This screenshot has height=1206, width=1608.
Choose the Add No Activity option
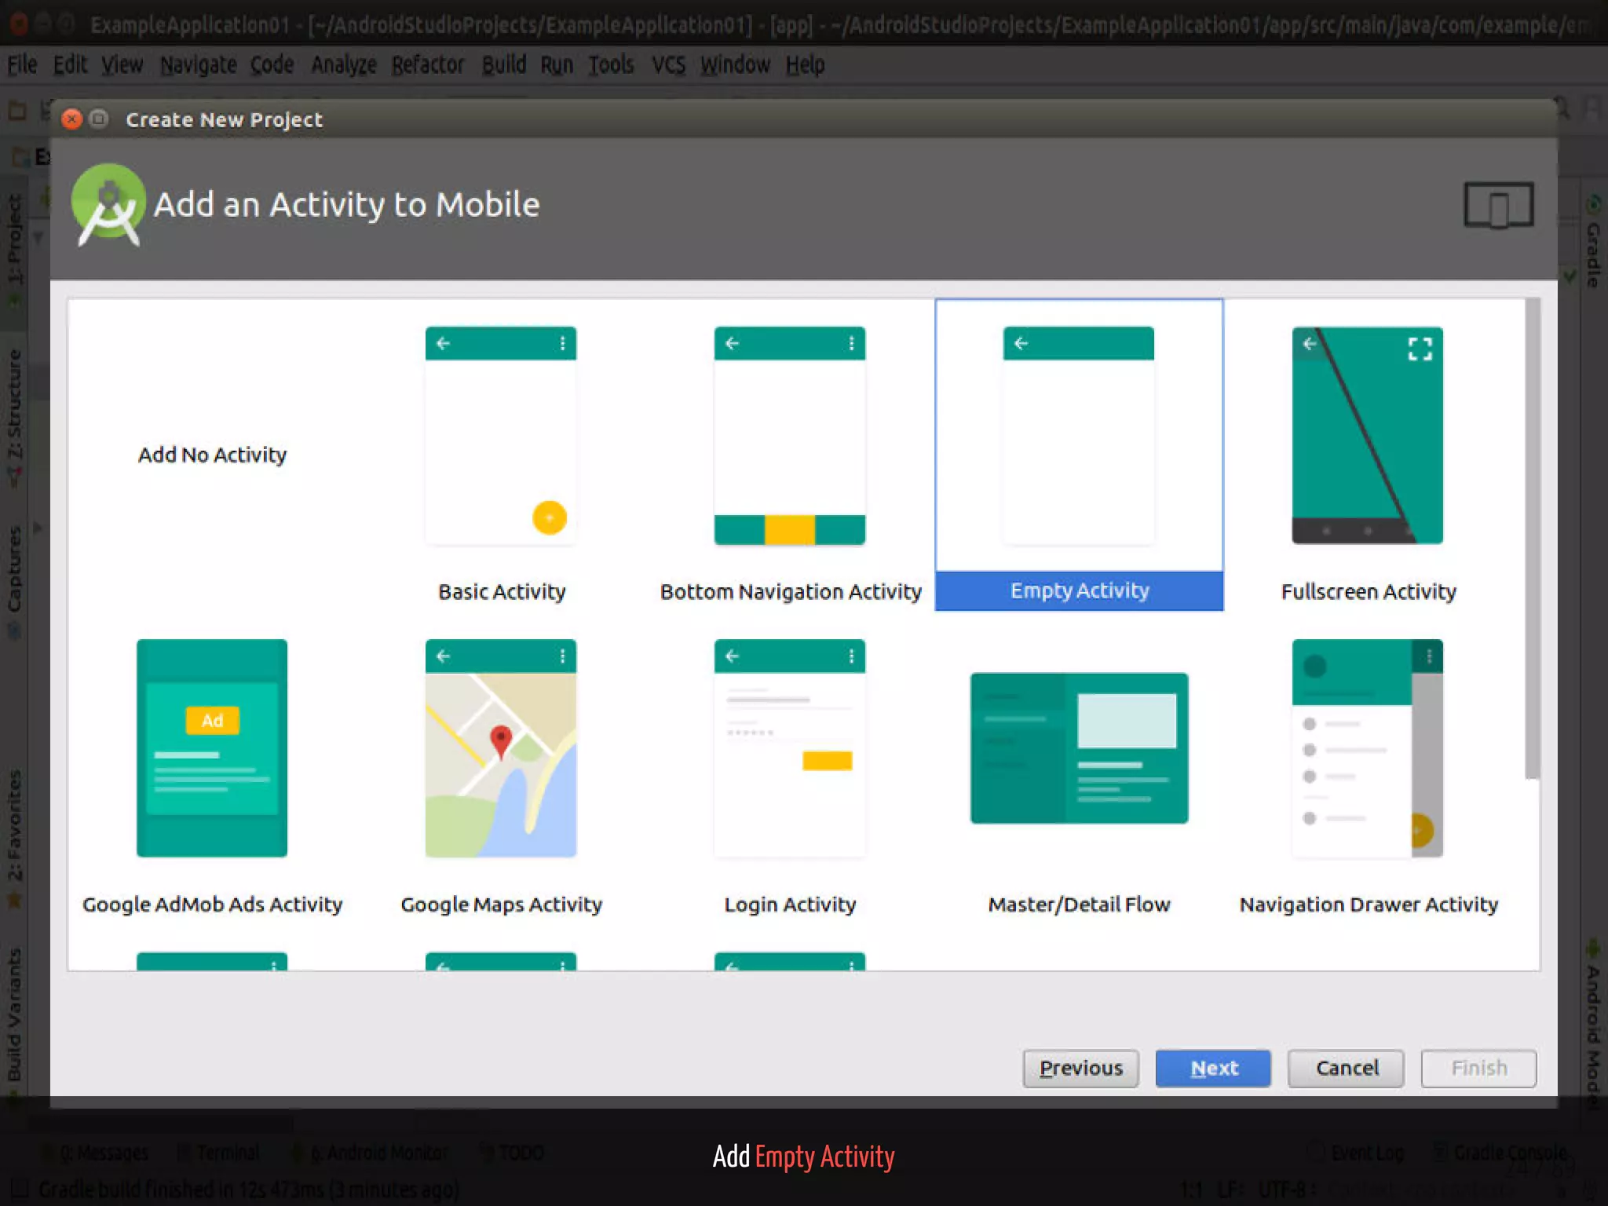click(212, 455)
